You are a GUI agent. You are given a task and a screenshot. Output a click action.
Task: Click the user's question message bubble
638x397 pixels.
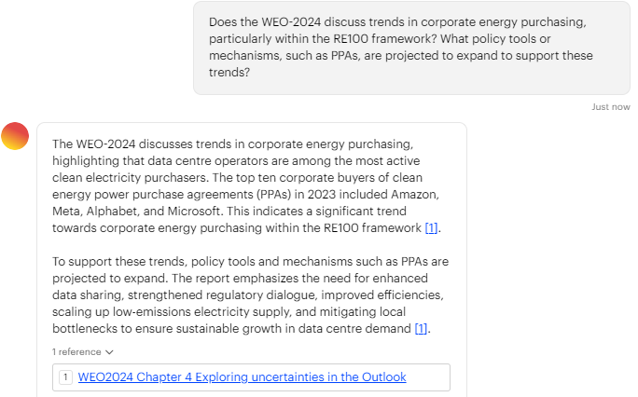pos(411,47)
